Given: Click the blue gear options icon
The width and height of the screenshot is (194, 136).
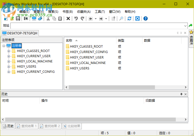Looking at the screenshot, I should 137,19.
